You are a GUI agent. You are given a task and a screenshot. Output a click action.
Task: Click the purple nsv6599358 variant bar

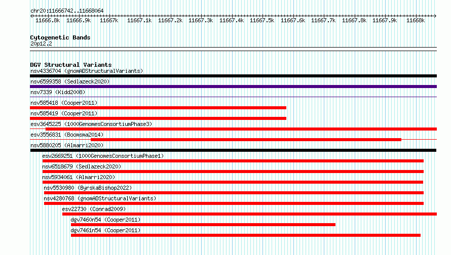click(x=233, y=87)
